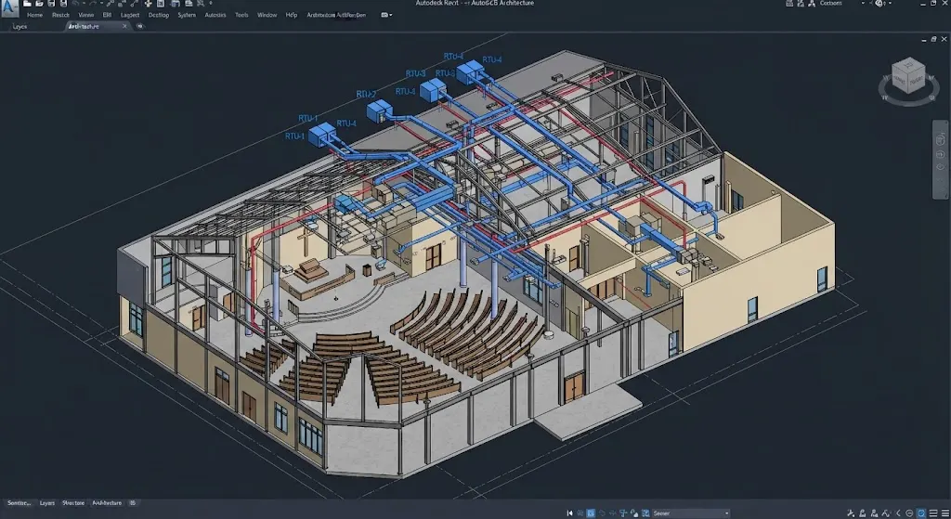The width and height of the screenshot is (951, 519).
Task: Click the top button of the navigation bar
Action: (x=941, y=140)
